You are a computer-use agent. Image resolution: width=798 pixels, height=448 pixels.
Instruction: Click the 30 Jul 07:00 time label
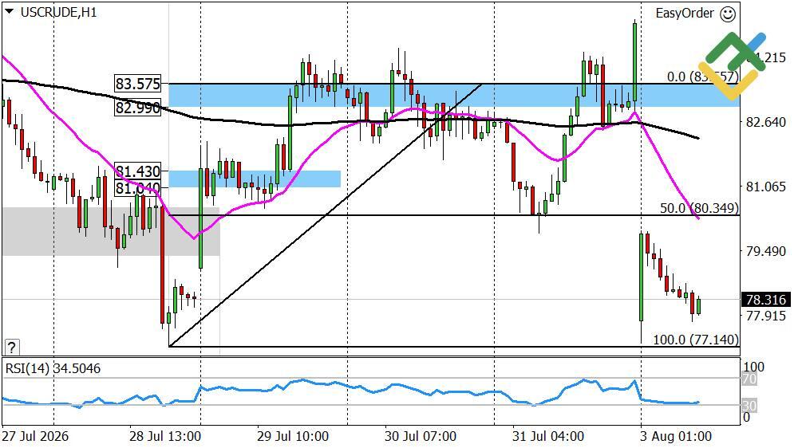pos(421,436)
